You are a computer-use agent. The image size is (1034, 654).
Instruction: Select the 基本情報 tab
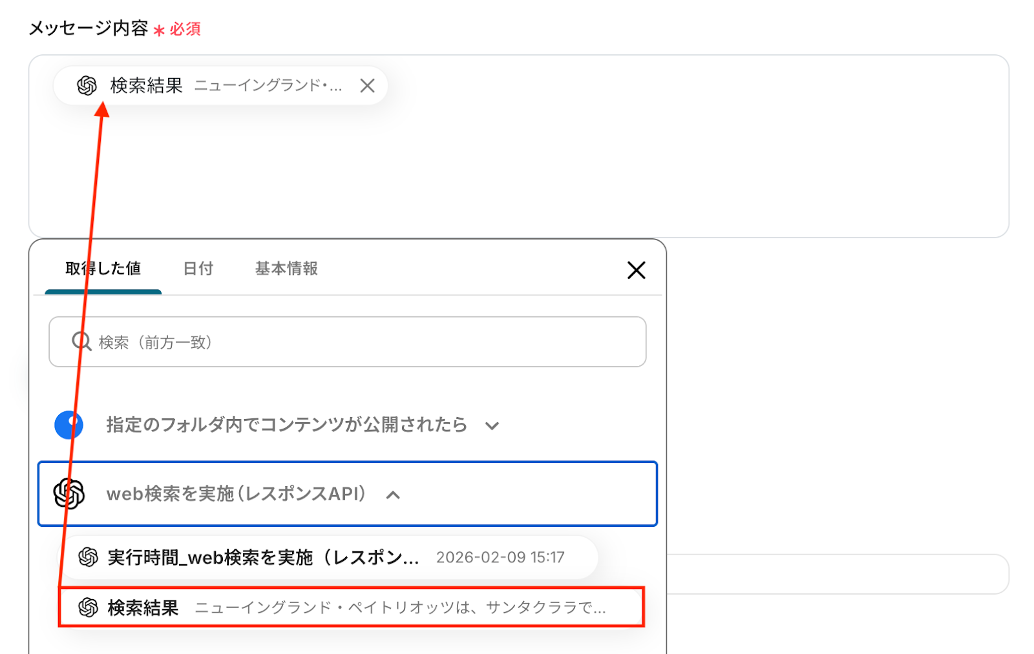pyautogui.click(x=286, y=269)
